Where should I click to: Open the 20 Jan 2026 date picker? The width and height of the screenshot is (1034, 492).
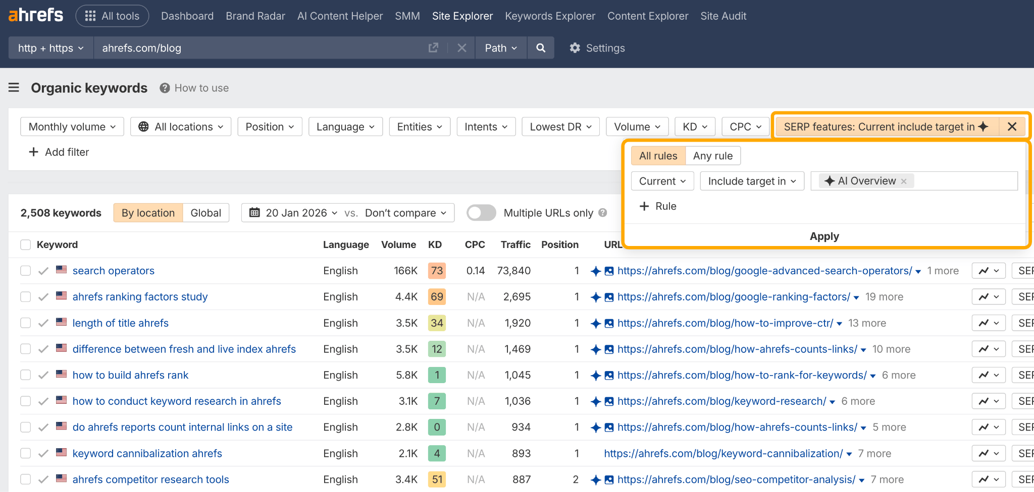tap(294, 213)
